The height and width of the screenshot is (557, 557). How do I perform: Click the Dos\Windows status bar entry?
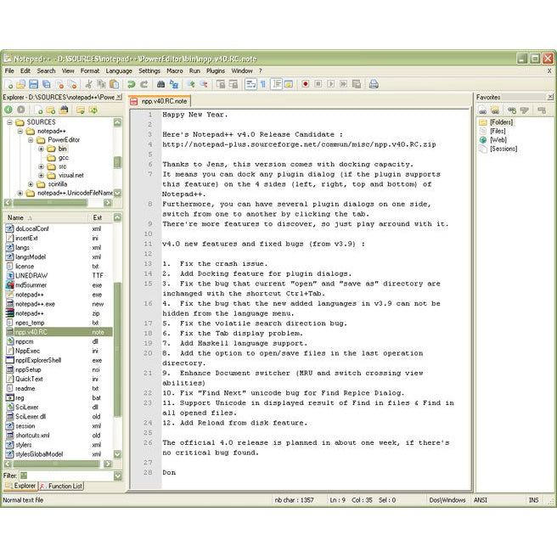(x=447, y=500)
